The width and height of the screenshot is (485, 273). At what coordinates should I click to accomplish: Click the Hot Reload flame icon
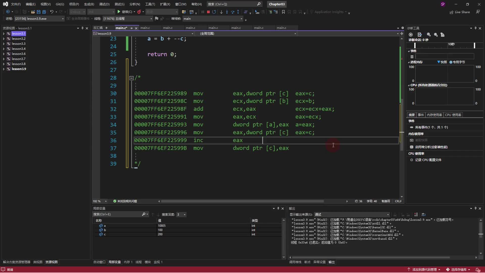[x=139, y=12]
